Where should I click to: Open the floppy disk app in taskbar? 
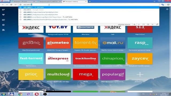point(12,94)
